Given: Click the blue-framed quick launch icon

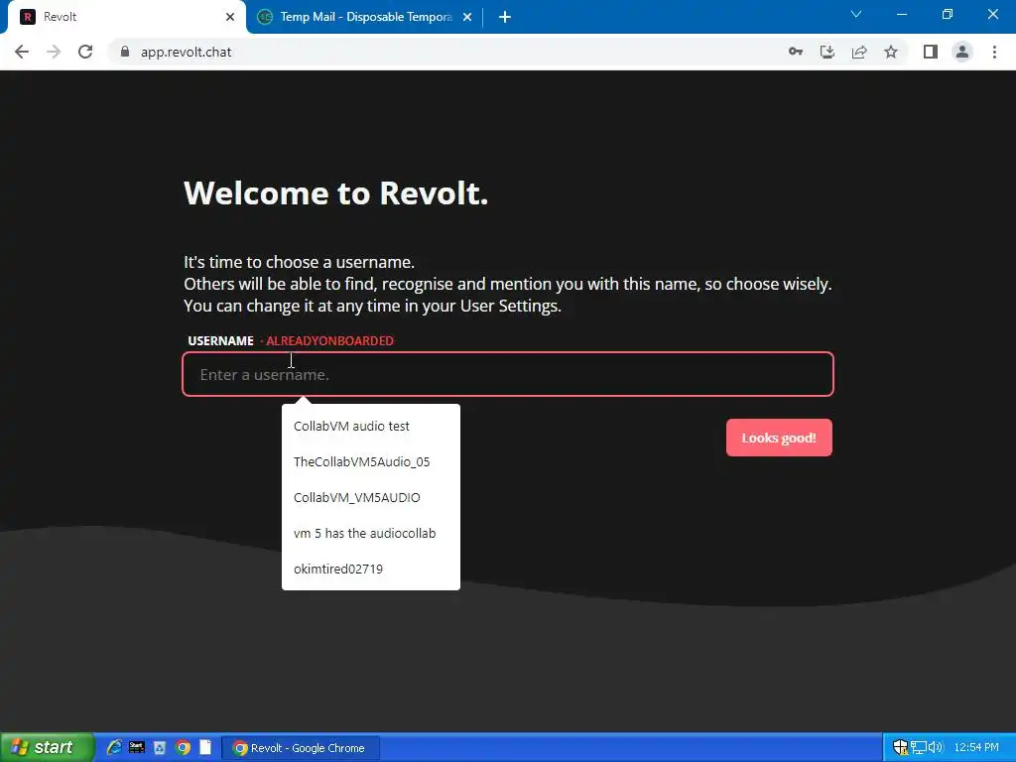Looking at the screenshot, I should pos(160,748).
